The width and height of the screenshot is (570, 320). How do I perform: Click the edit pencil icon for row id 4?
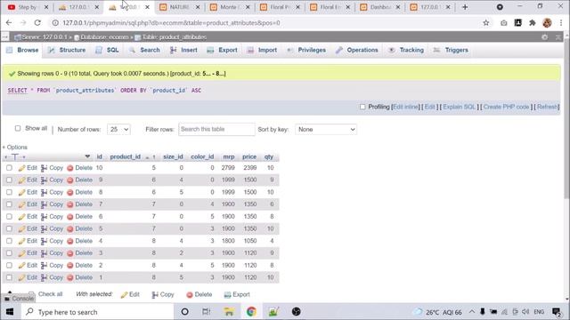pos(21,241)
